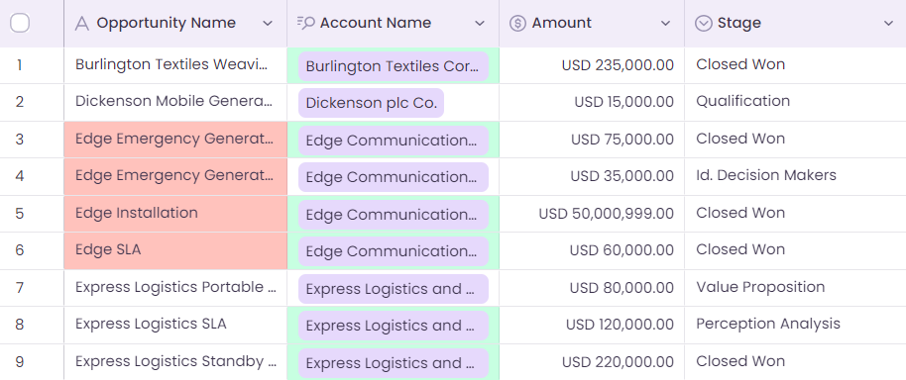The height and width of the screenshot is (380, 906).
Task: Open the Dickenson plc Co. account chip
Action: point(371,103)
